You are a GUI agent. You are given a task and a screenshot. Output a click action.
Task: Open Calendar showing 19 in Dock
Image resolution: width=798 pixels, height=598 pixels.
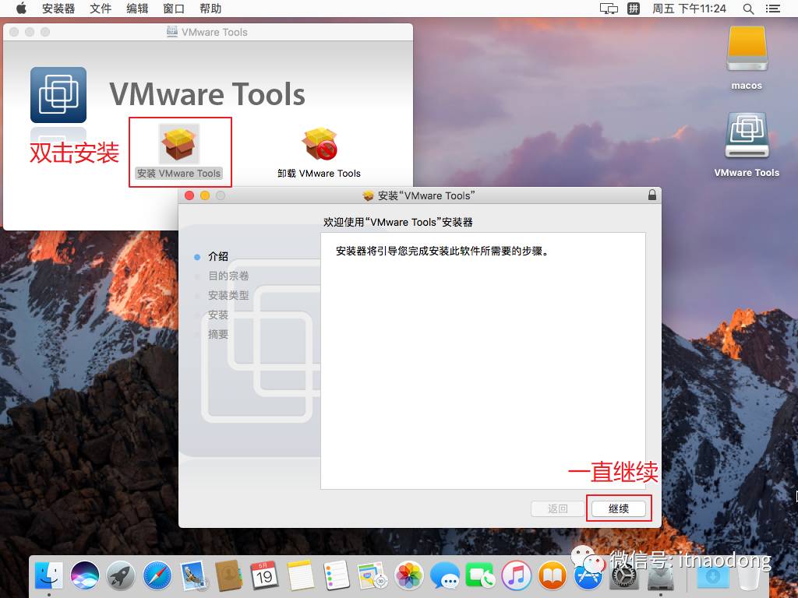coord(265,575)
